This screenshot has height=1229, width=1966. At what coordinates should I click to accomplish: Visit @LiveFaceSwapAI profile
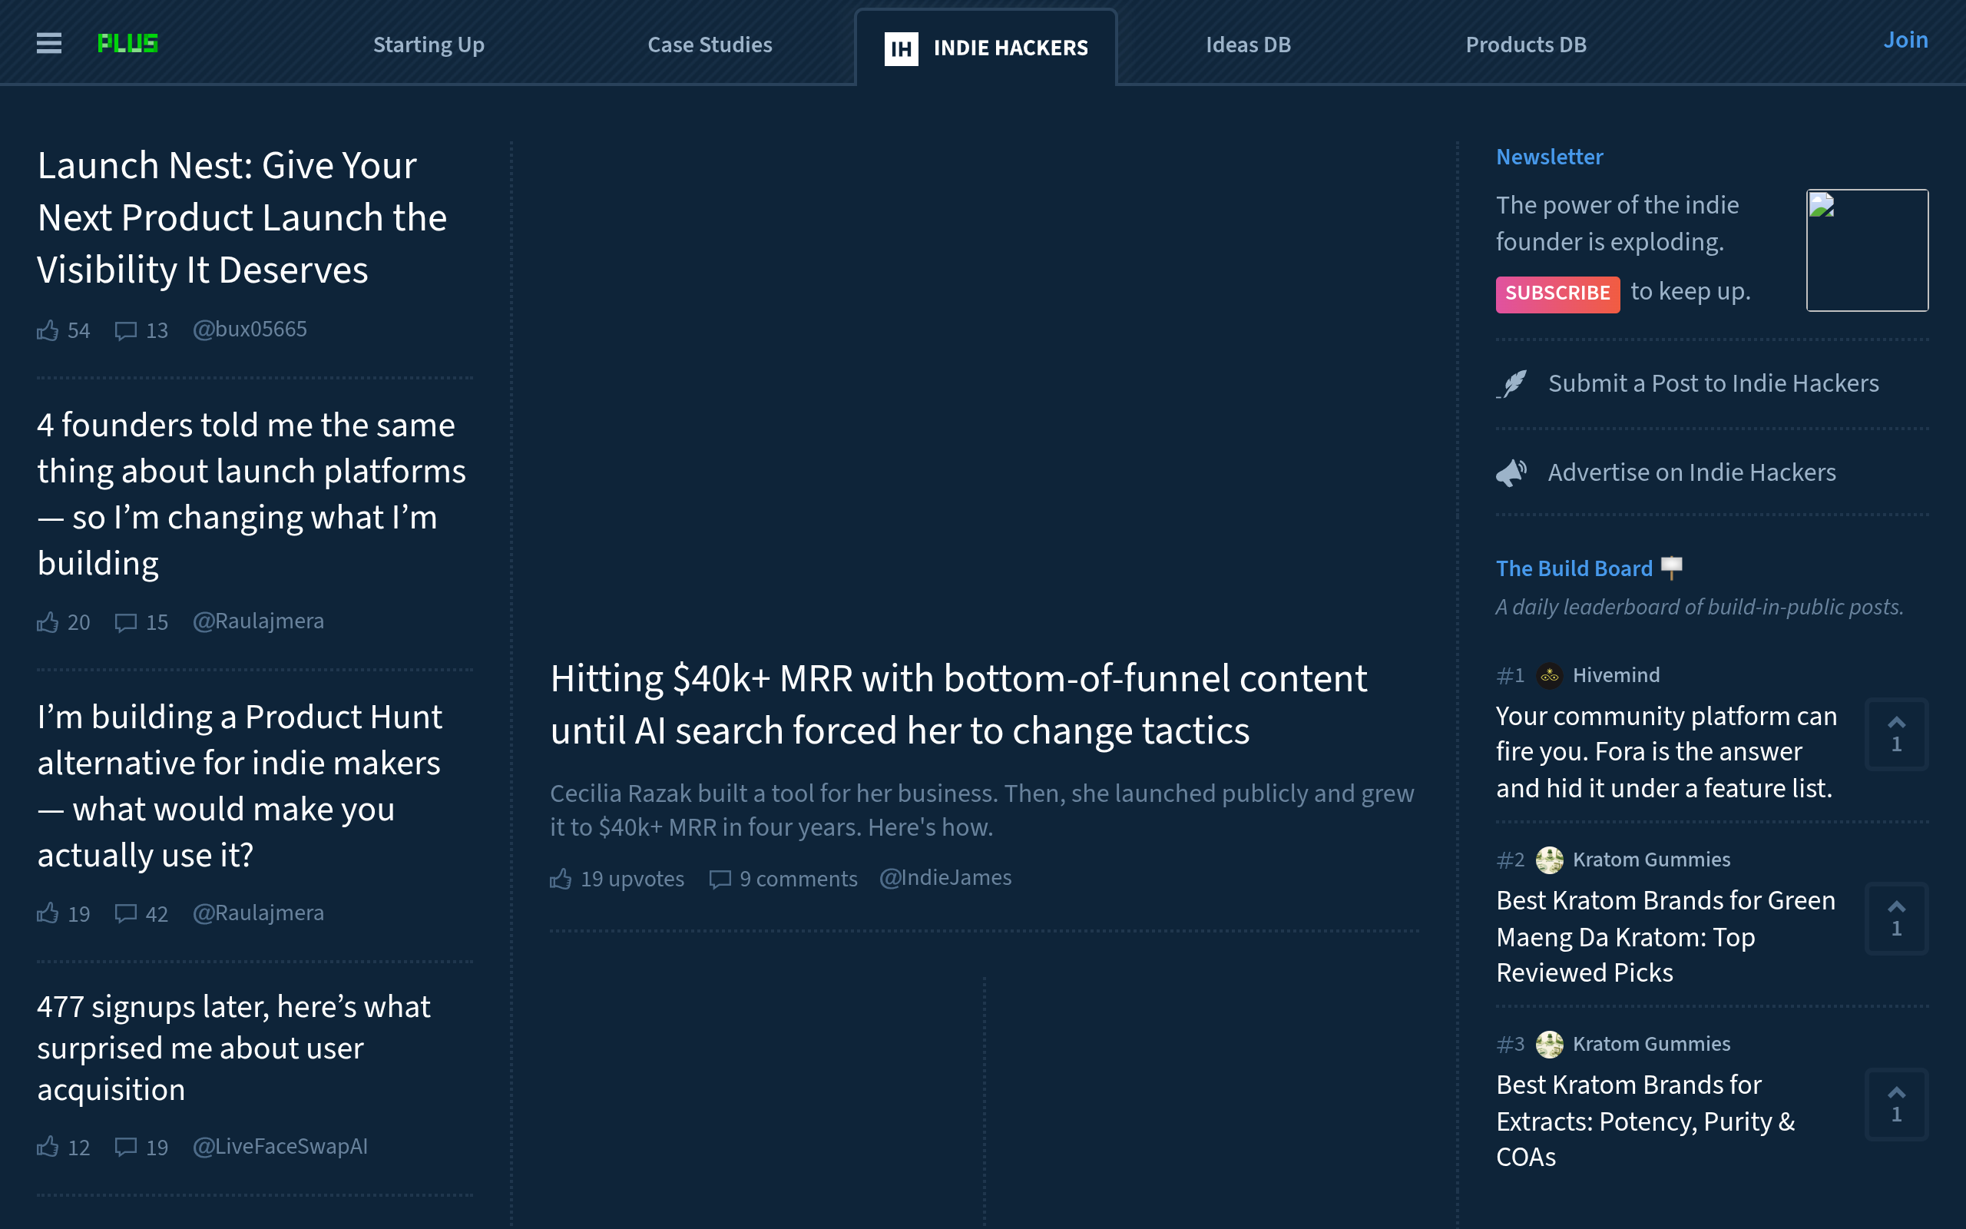click(x=280, y=1146)
